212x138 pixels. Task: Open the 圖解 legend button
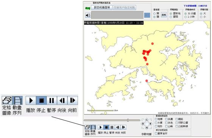164,15
